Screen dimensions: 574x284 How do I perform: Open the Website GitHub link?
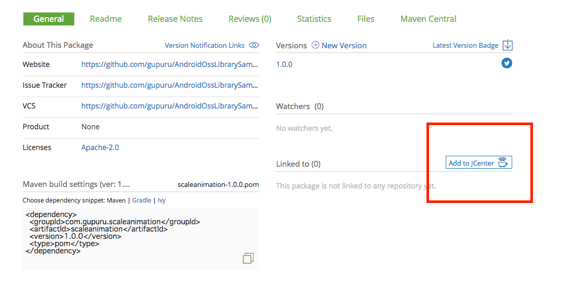(x=169, y=64)
